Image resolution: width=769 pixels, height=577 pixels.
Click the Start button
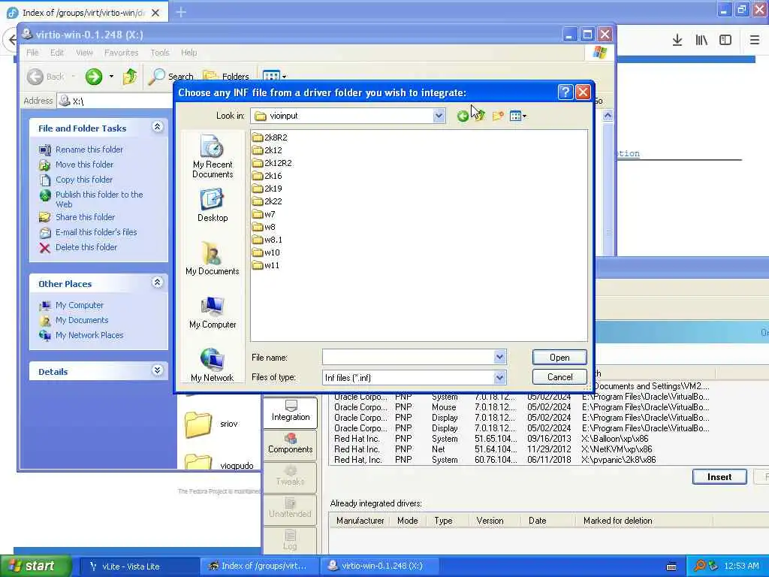pos(35,566)
